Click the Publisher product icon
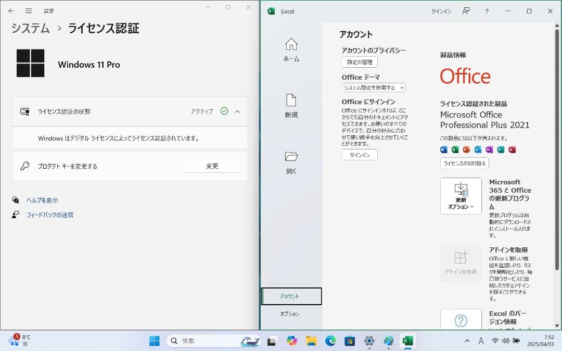This screenshot has width=562, height=351. pyautogui.click(x=501, y=149)
